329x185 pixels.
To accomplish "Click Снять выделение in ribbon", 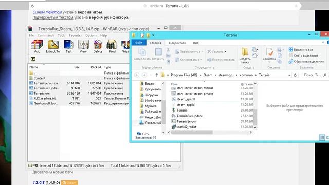I will [303, 55].
